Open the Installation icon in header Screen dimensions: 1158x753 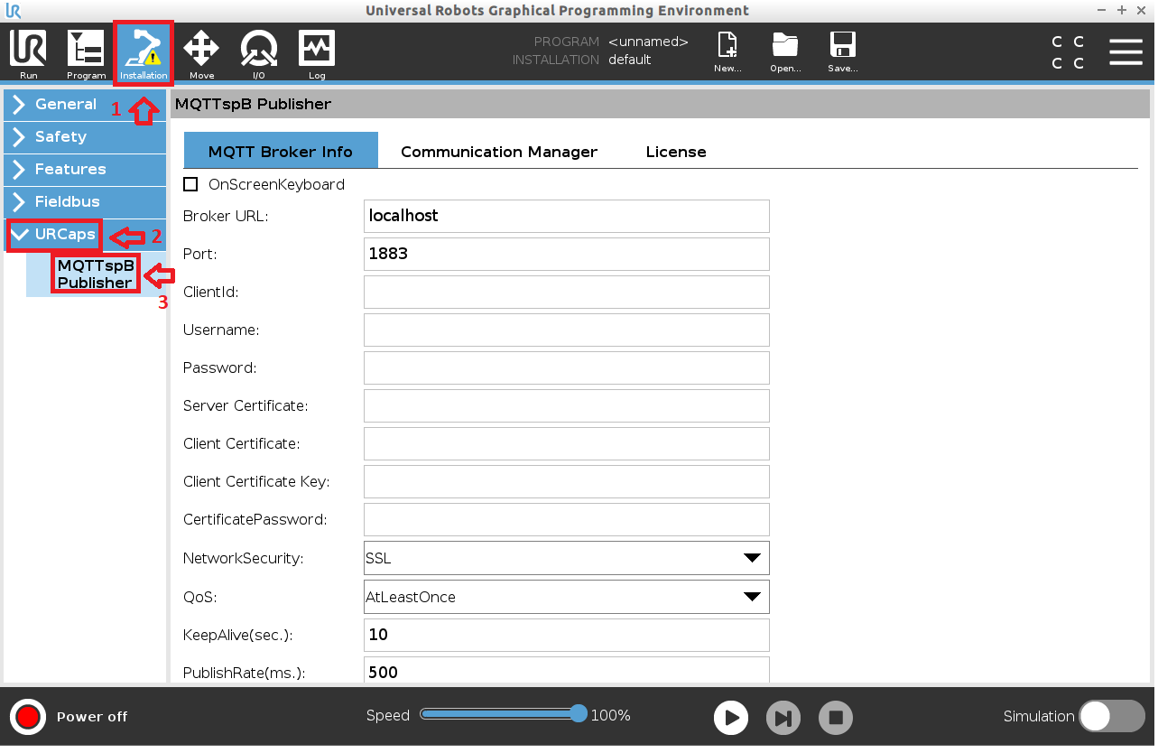pos(144,54)
